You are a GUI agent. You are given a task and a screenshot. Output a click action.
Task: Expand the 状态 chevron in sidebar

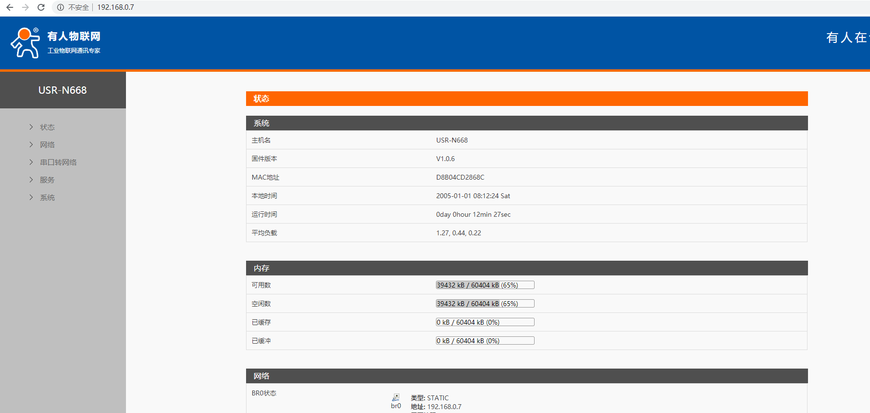pyautogui.click(x=31, y=127)
